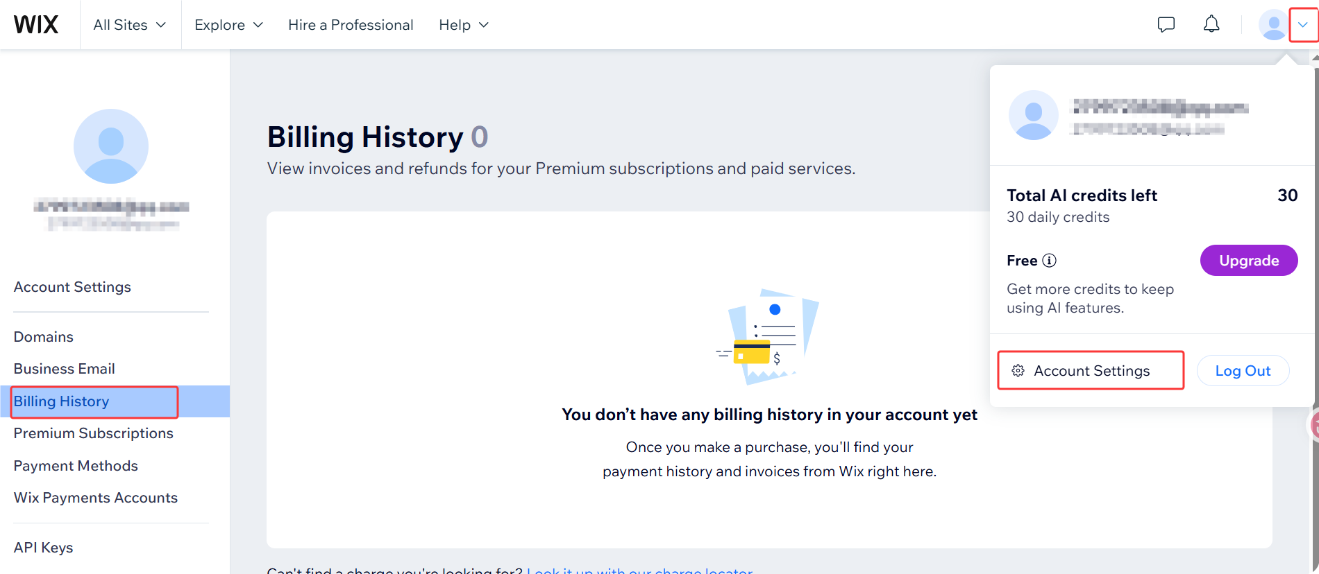Click the Log Out button
Image resolution: width=1319 pixels, height=574 pixels.
click(1243, 371)
